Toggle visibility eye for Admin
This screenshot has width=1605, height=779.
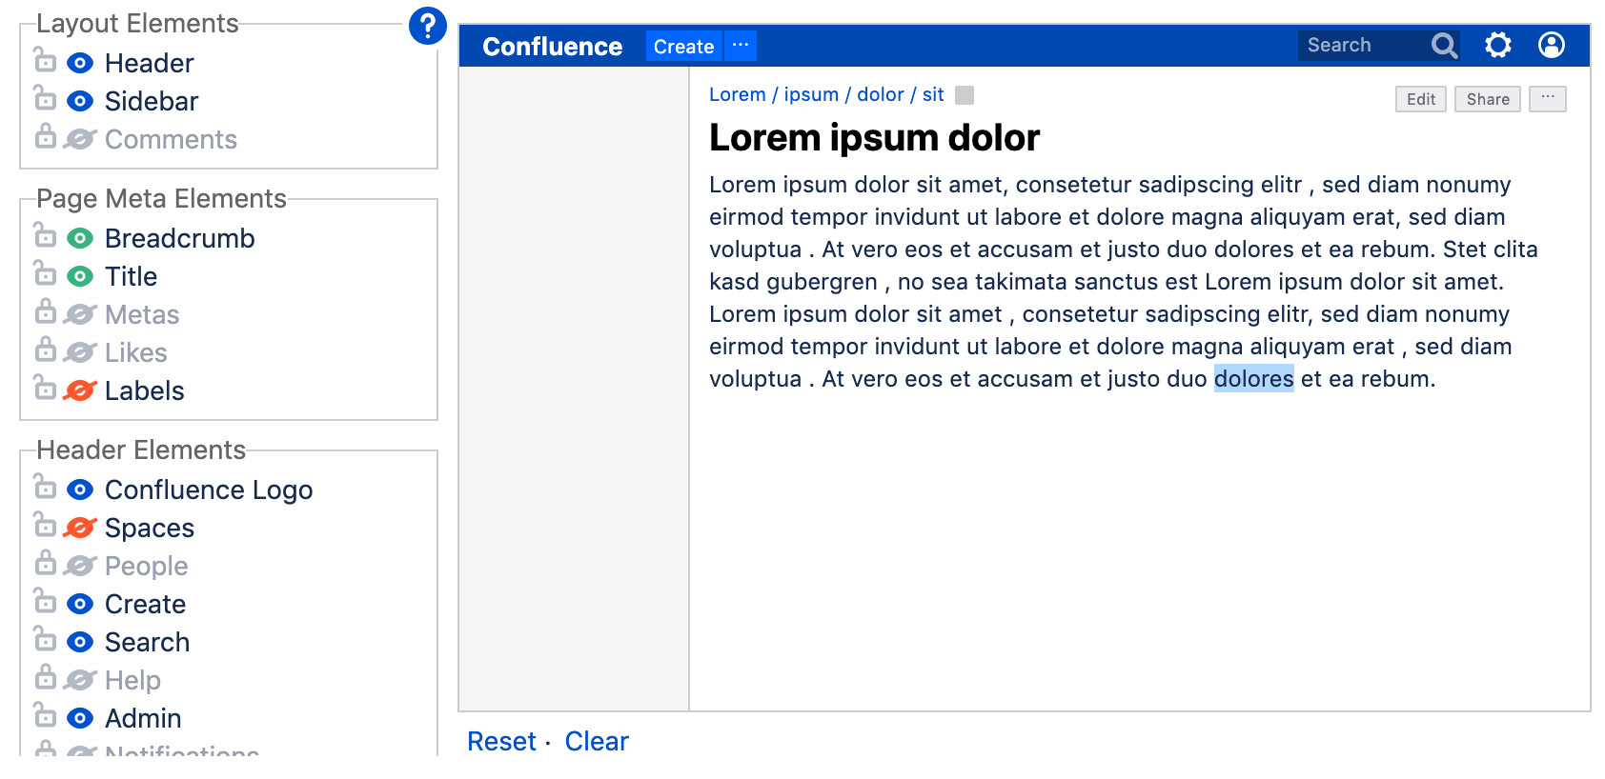(x=80, y=718)
